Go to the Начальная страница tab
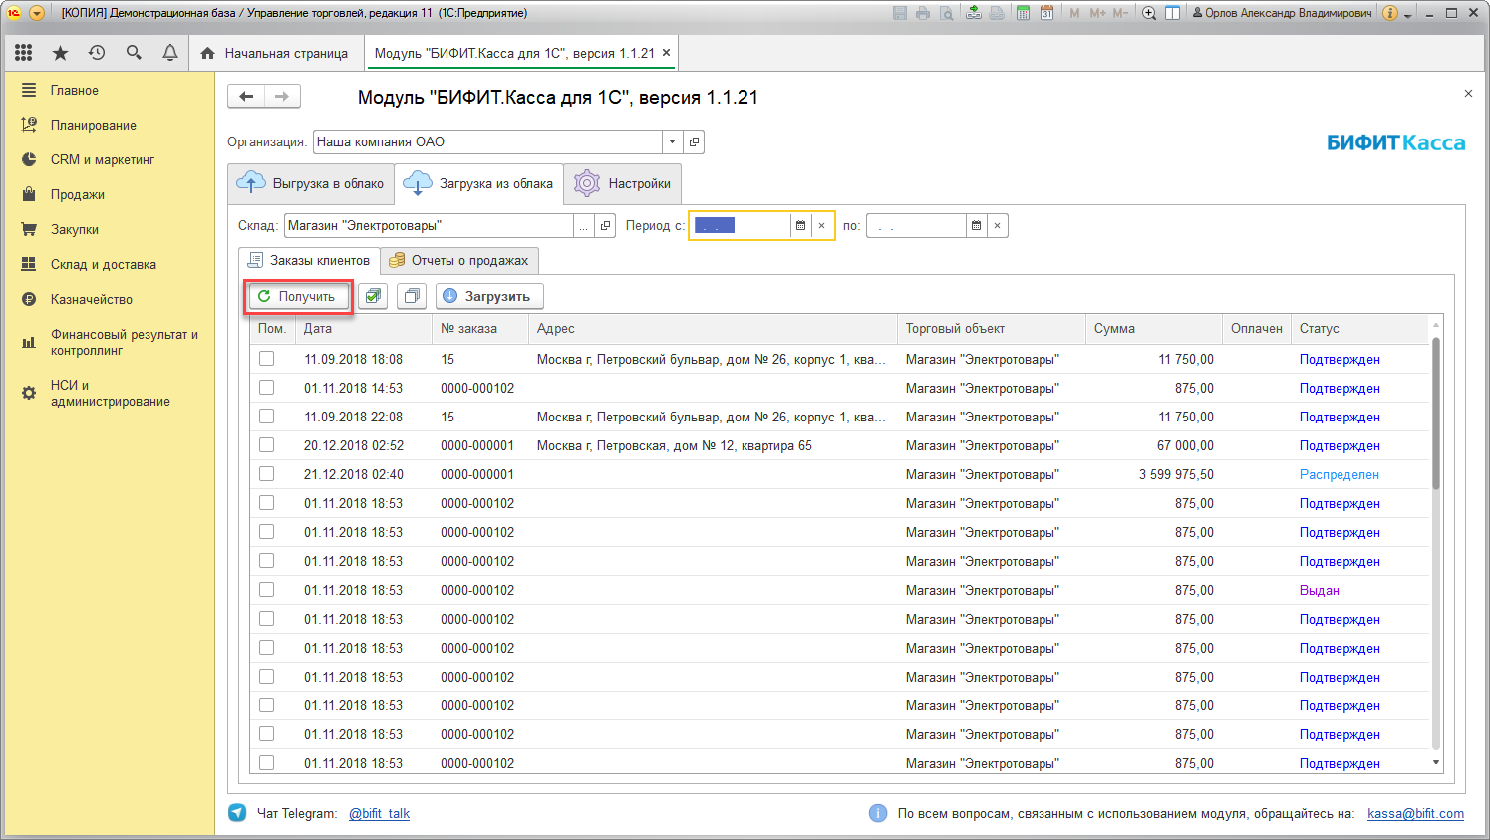Image resolution: width=1490 pixels, height=840 pixels. [274, 53]
